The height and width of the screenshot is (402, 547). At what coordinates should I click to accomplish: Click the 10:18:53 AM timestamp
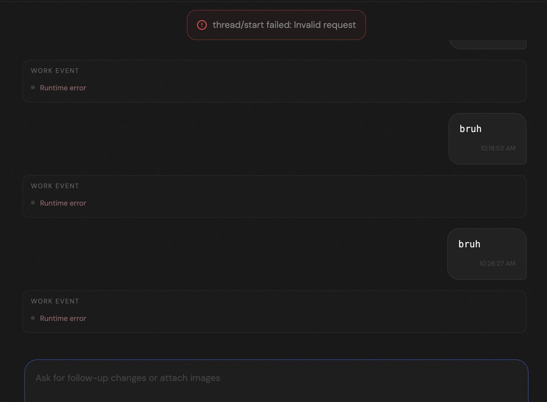(498, 148)
